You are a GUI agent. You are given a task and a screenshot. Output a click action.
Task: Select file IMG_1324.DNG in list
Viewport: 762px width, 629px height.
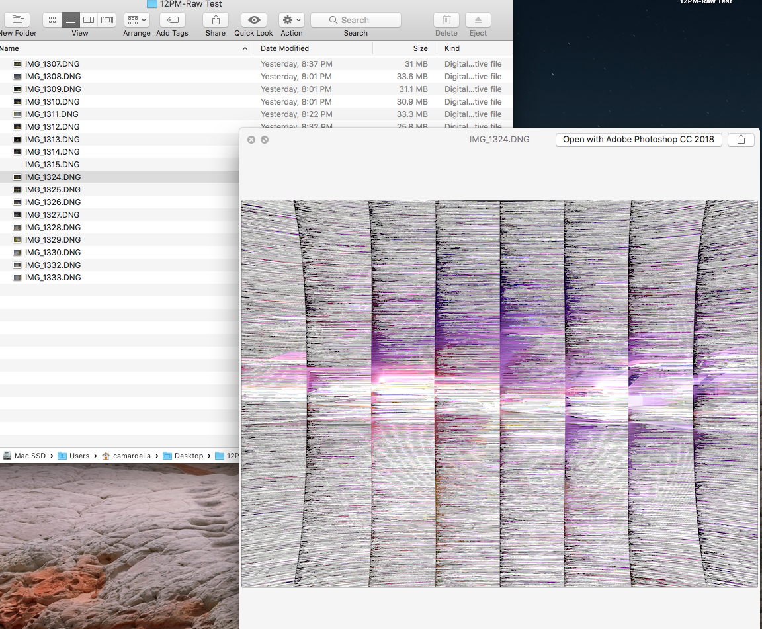pyautogui.click(x=53, y=177)
